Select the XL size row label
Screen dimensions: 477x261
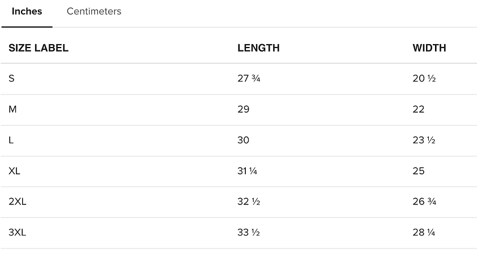pyautogui.click(x=14, y=171)
